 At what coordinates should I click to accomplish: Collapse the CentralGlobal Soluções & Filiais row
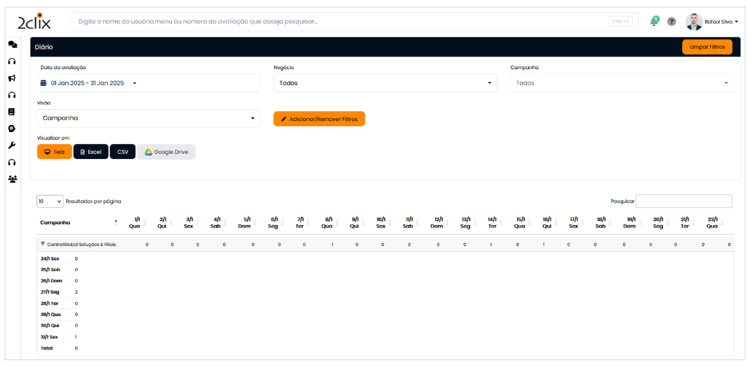(x=43, y=244)
